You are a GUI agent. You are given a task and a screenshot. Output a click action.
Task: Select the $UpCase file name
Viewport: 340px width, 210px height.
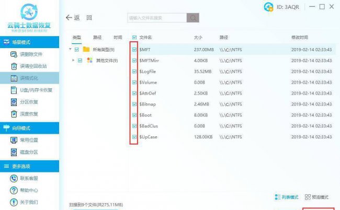pyautogui.click(x=148, y=137)
